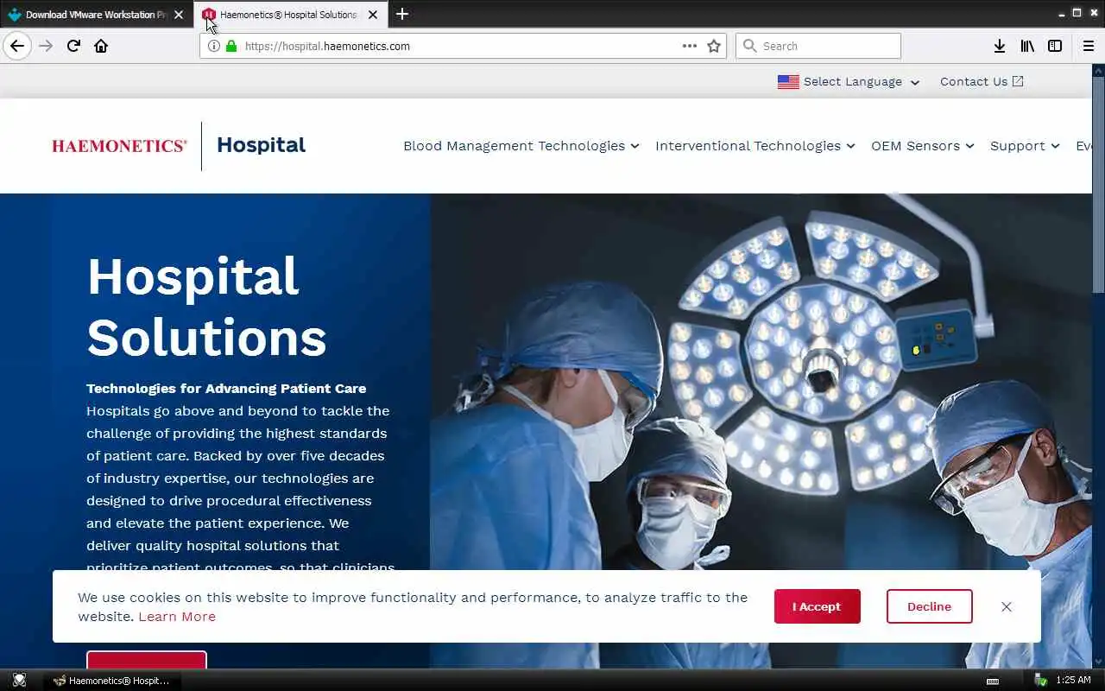
Task: Click the Haemonetics logo
Action: click(x=119, y=146)
